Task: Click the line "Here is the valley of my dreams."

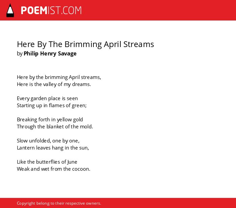Action: point(54,84)
